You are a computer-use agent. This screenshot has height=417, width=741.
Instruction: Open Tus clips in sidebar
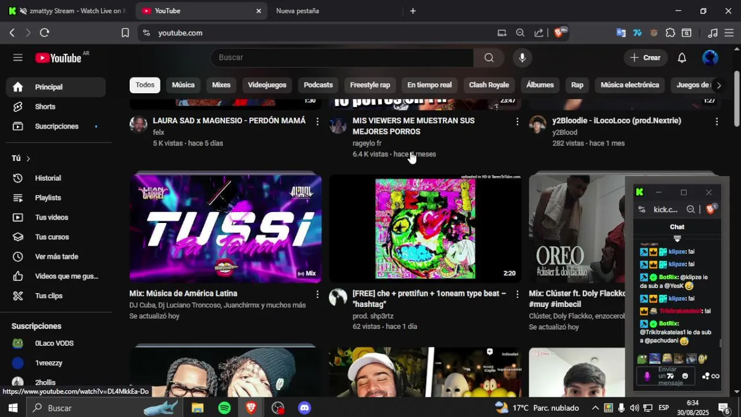[56, 296]
